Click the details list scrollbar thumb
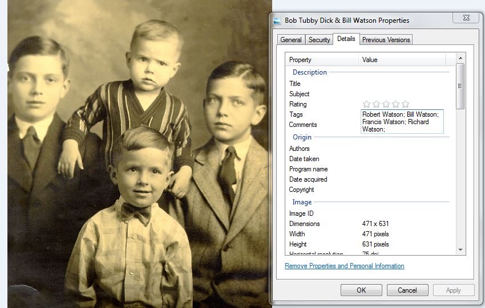Image resolution: width=485 pixels, height=308 pixels. [x=460, y=85]
